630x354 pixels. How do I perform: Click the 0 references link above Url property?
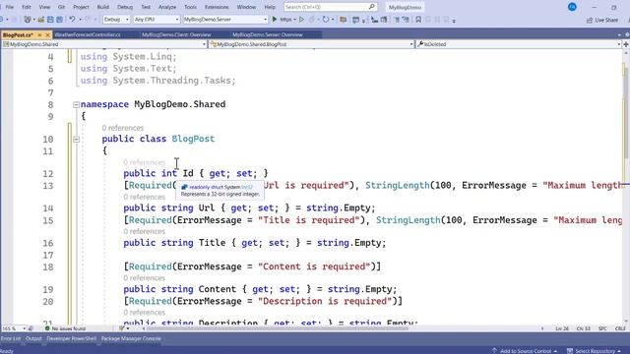(x=144, y=197)
